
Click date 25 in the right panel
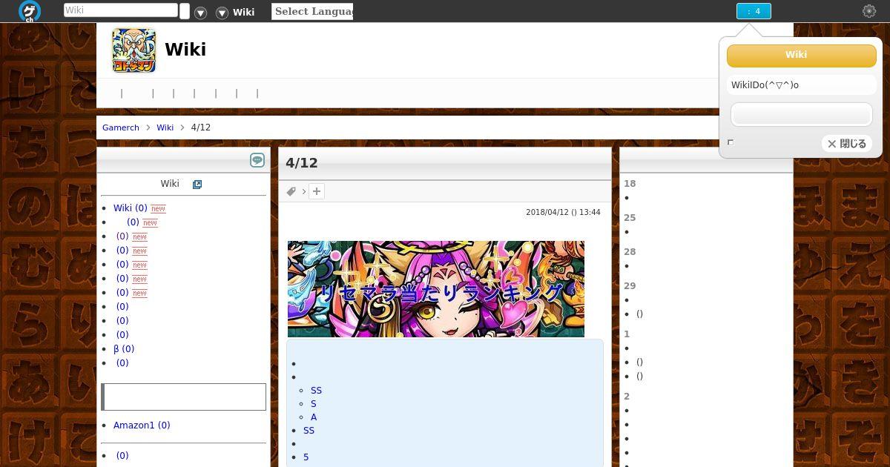pyautogui.click(x=630, y=218)
